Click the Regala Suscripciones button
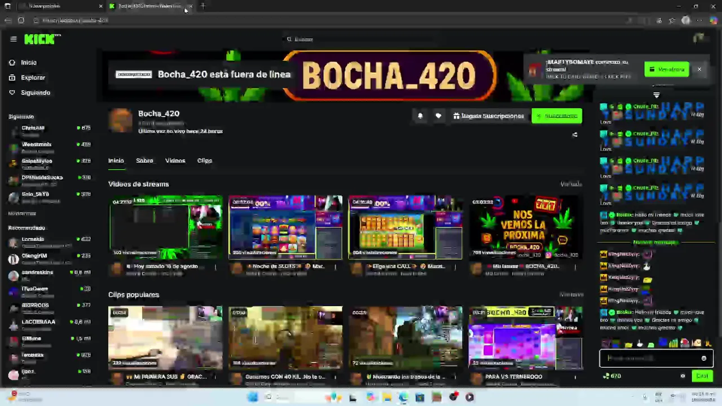722x406 pixels. point(488,116)
